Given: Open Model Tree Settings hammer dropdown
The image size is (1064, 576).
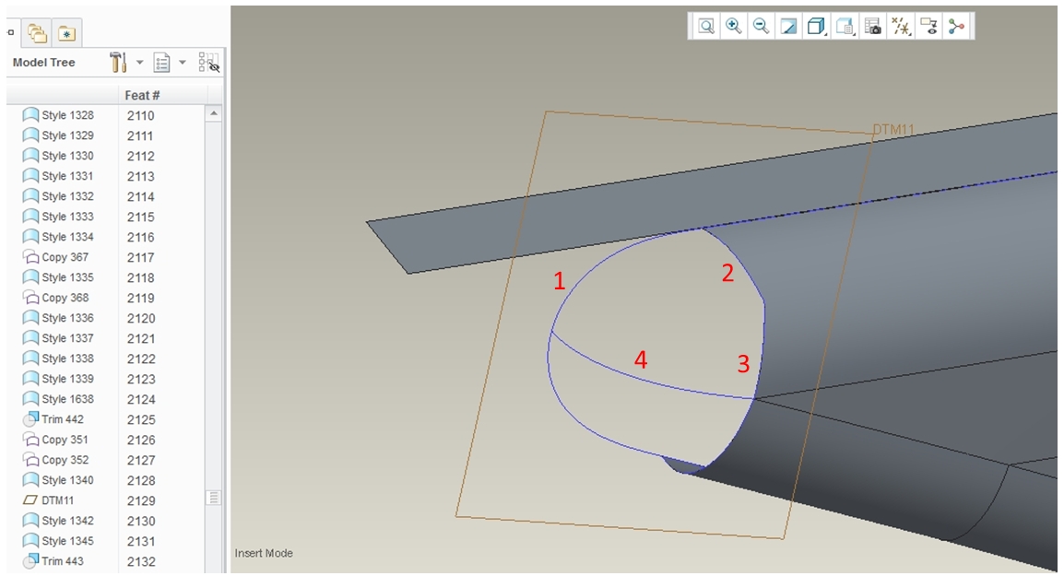Looking at the screenshot, I should point(125,63).
